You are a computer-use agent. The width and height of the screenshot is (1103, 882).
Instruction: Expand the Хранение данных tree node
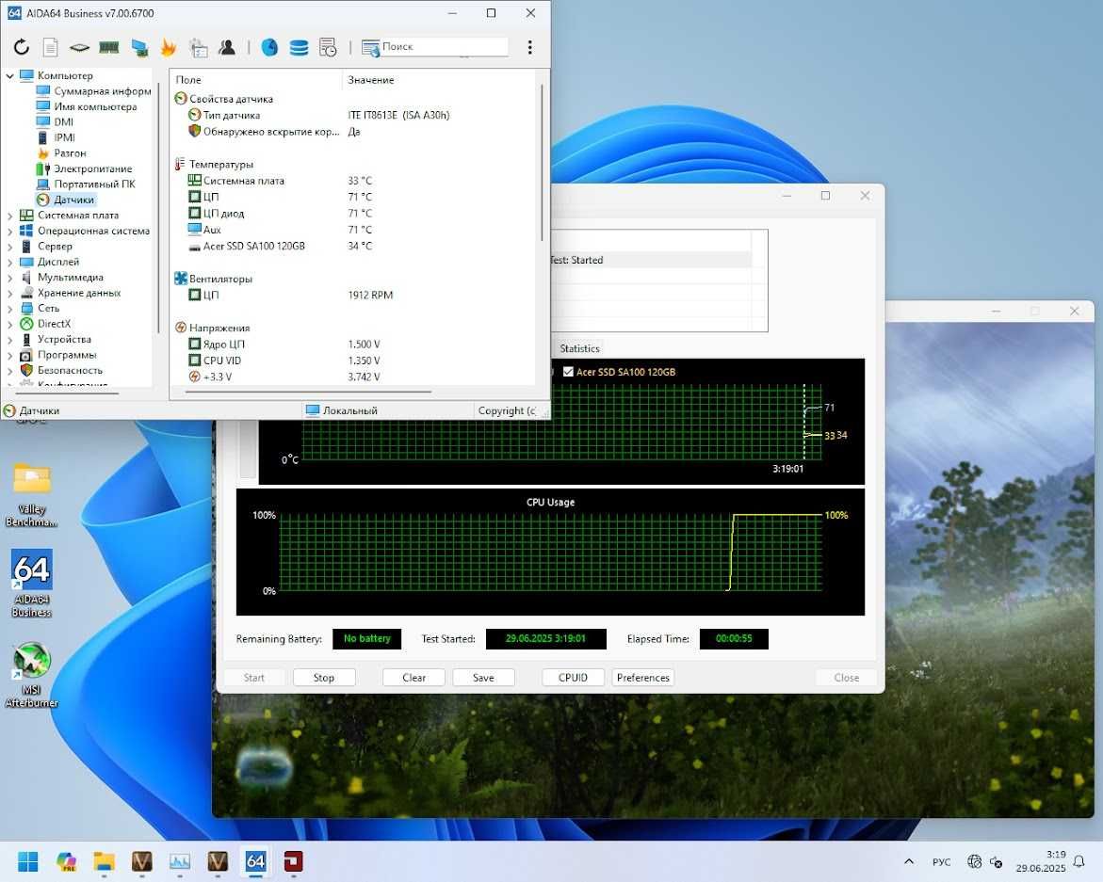tap(9, 293)
